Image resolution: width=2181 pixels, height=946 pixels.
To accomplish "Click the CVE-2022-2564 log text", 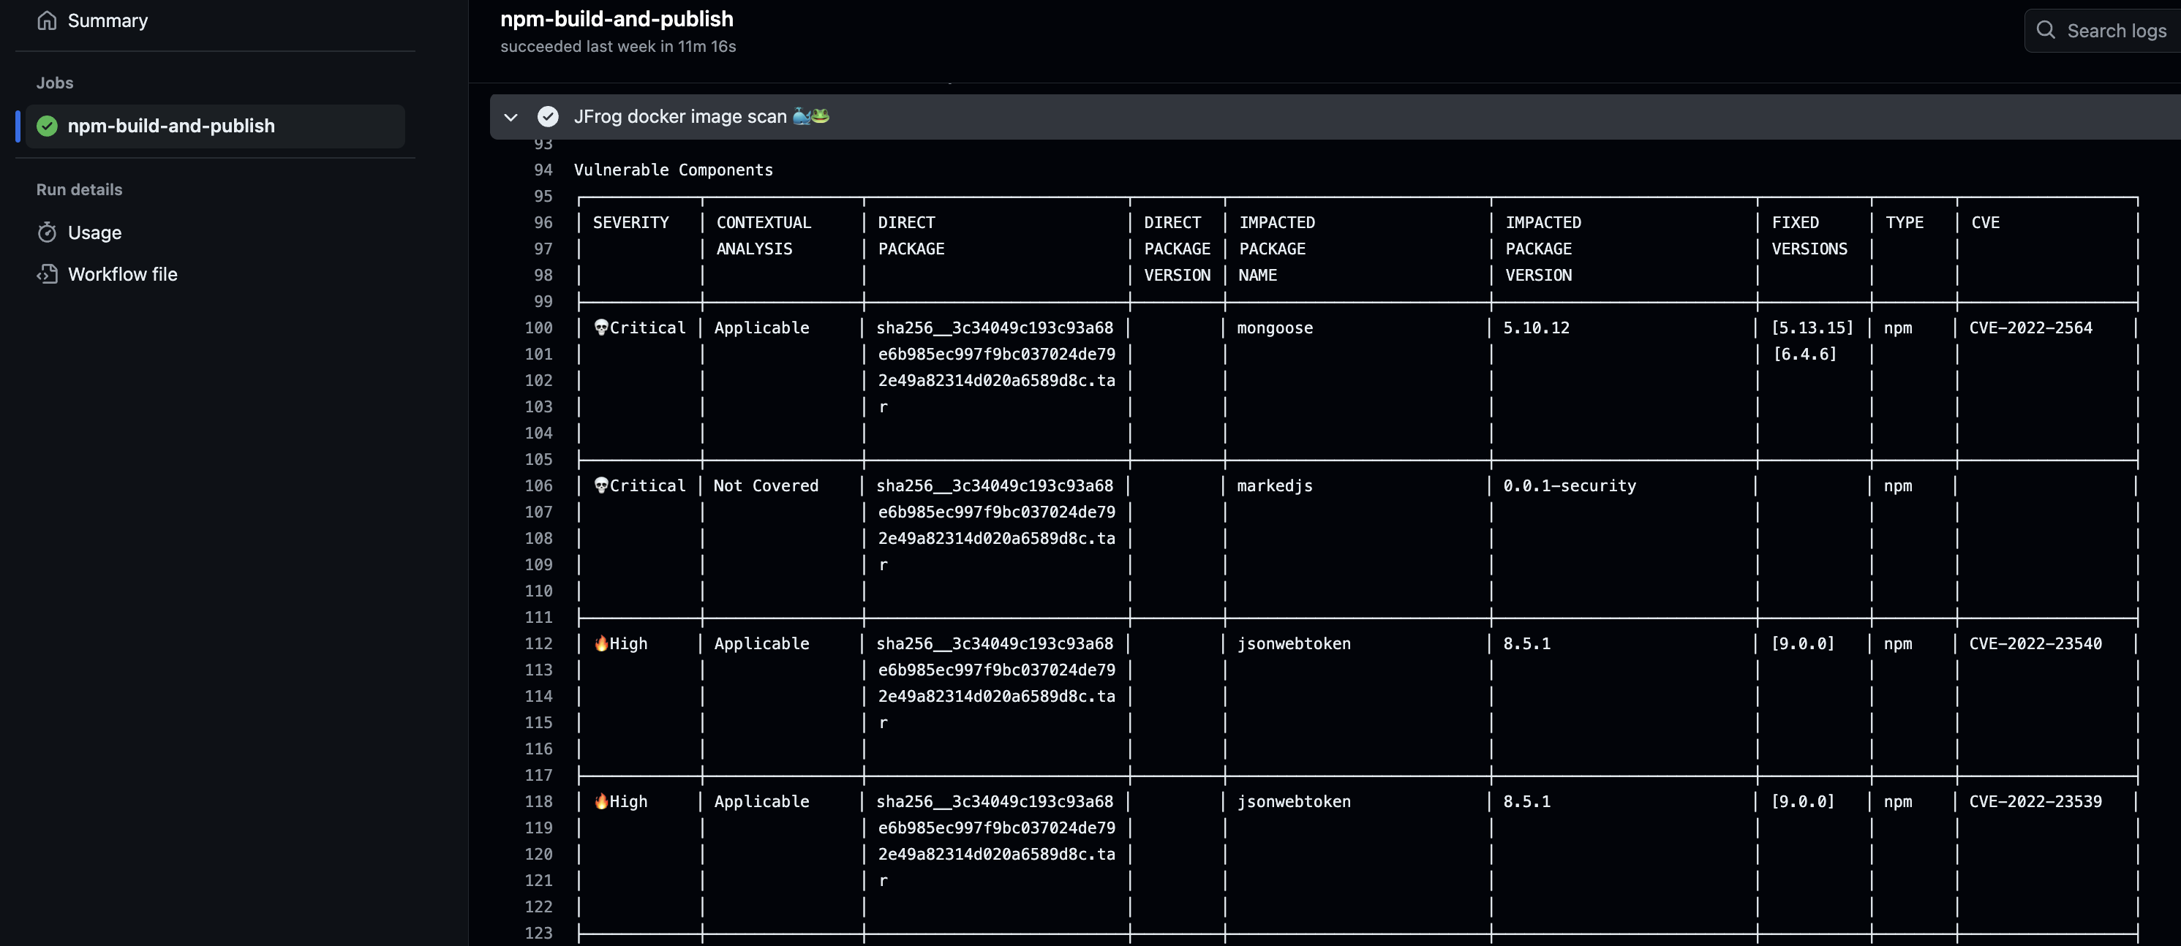I will click(x=2030, y=328).
